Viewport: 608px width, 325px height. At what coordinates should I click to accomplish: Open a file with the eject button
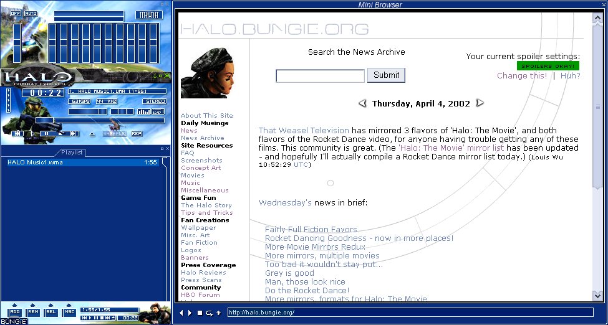coord(92,134)
